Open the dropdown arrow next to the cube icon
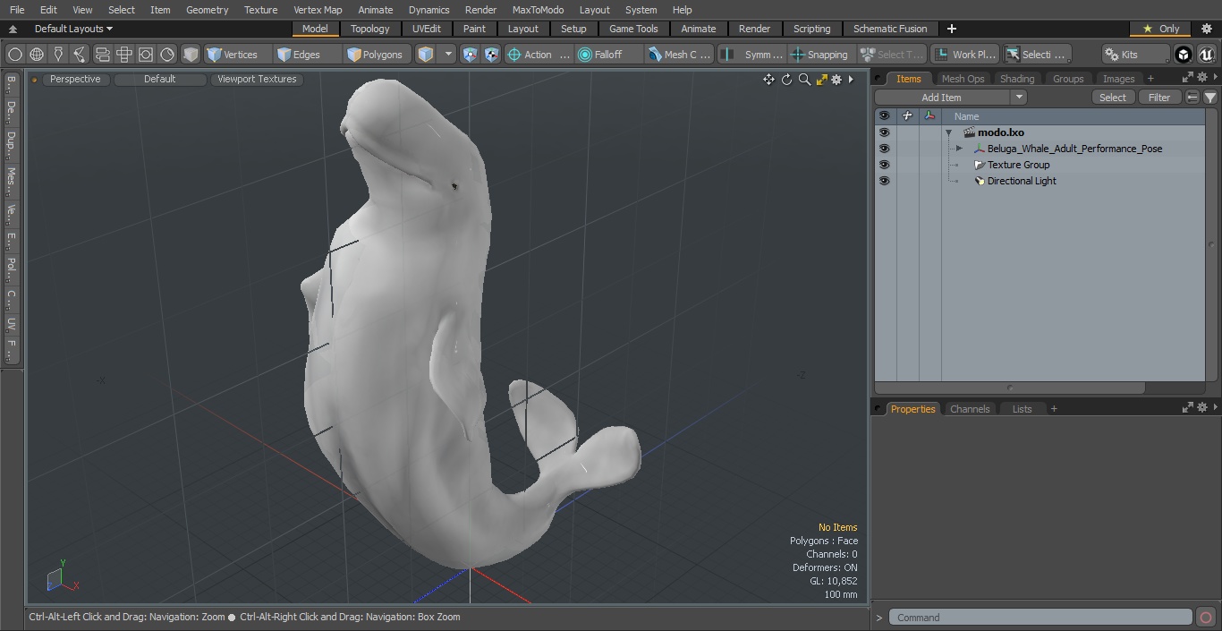The width and height of the screenshot is (1222, 631). 448,55
